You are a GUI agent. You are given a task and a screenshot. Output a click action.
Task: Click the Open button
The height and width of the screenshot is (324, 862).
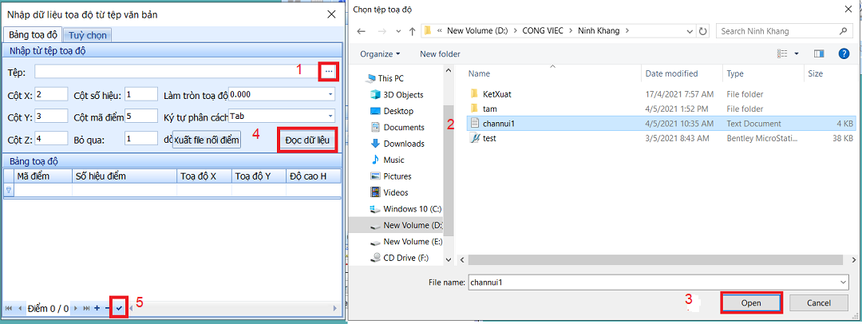(750, 303)
